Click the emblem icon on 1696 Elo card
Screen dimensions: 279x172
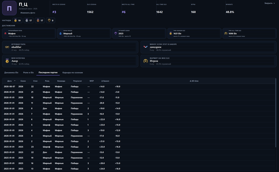[x=226, y=34]
